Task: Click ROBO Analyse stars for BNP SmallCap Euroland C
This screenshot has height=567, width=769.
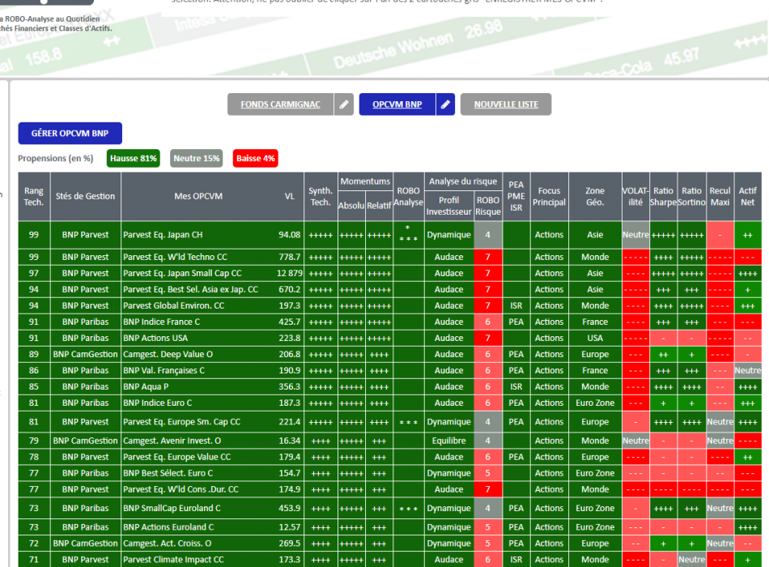Action: coord(409,508)
